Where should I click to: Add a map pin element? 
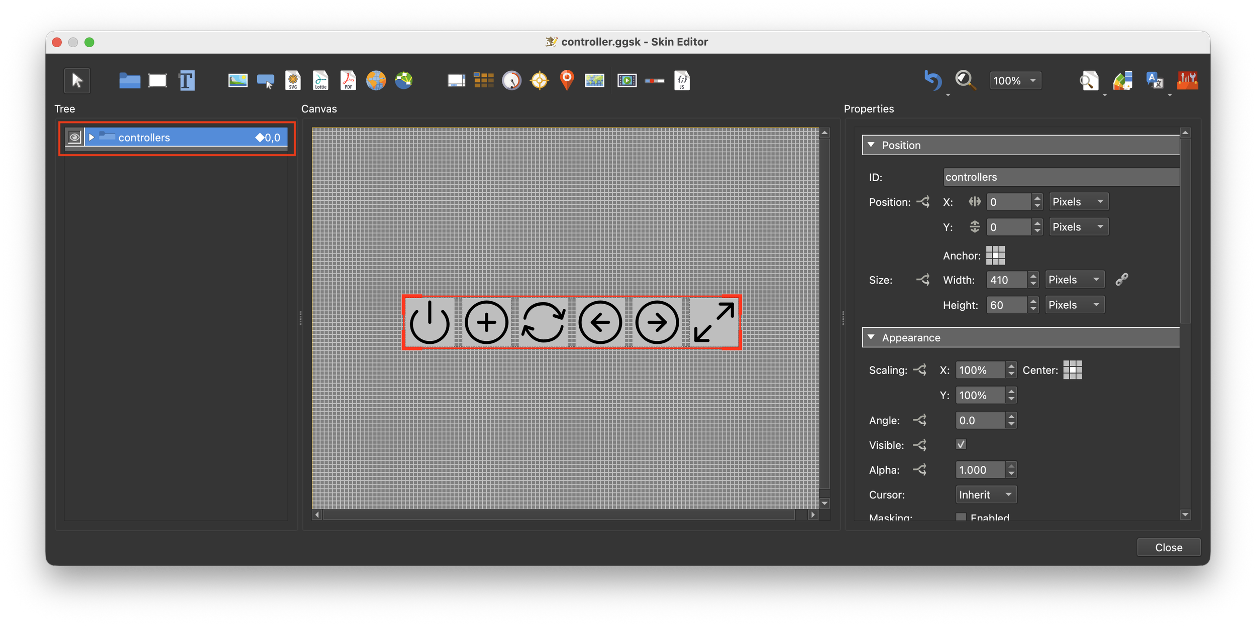(567, 80)
